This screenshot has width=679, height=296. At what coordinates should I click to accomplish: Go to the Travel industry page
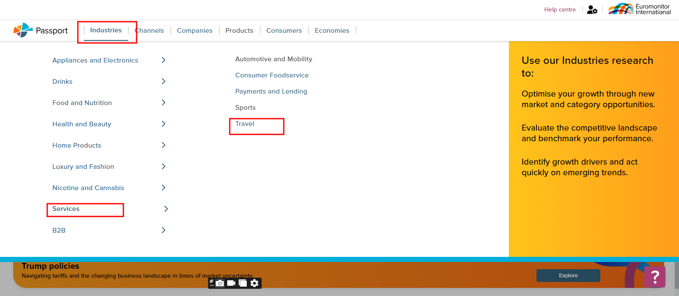[245, 124]
